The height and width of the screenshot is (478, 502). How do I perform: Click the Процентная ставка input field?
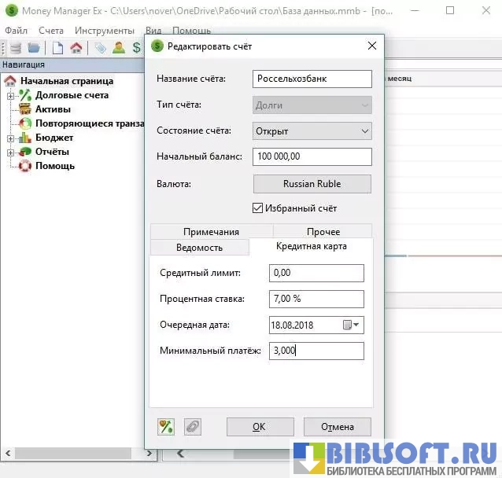point(316,299)
